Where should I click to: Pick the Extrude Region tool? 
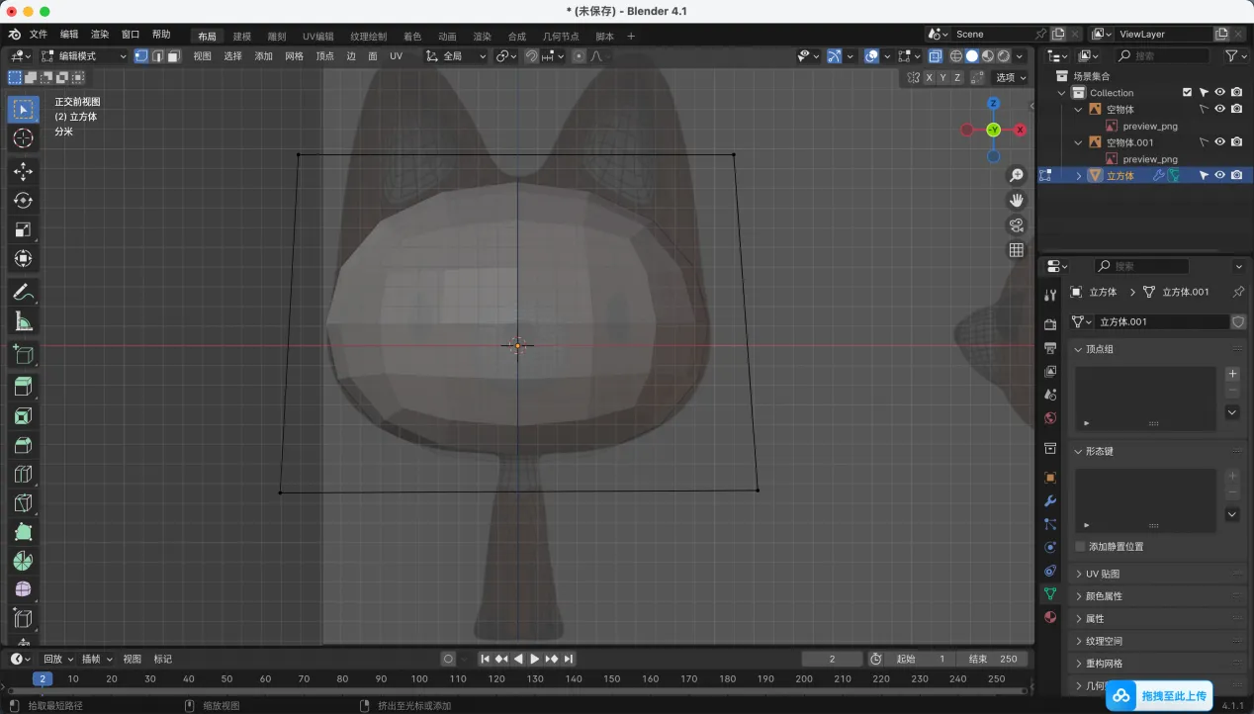23,387
